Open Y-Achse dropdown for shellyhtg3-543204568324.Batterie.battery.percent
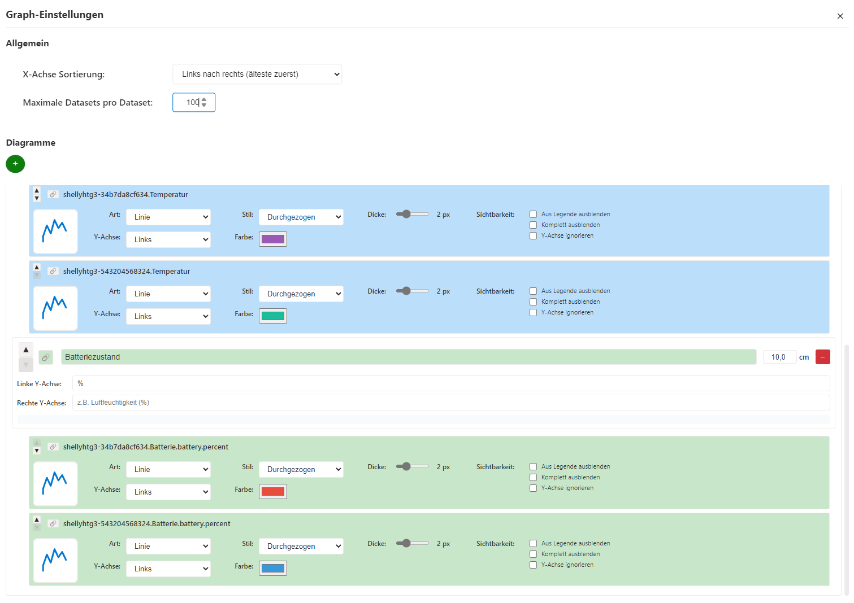This screenshot has width=854, height=603. pyautogui.click(x=168, y=569)
